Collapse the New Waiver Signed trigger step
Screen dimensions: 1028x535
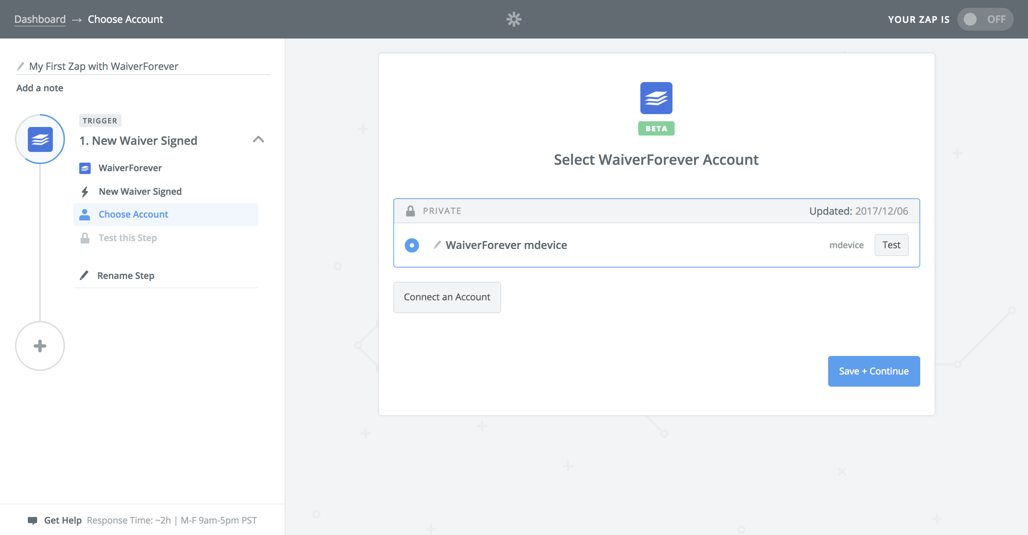[258, 139]
